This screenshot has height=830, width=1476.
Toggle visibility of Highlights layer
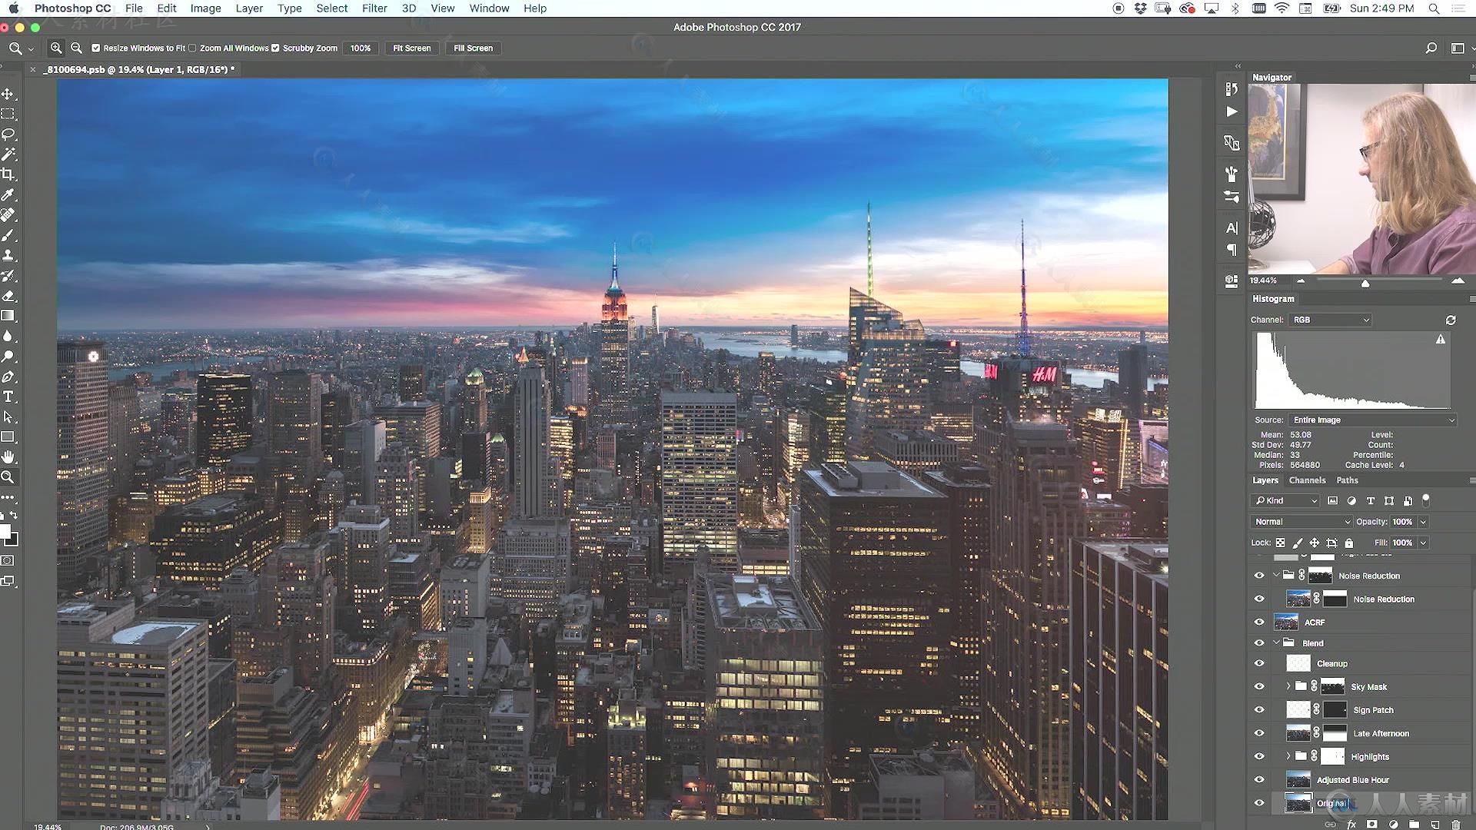[x=1260, y=756]
